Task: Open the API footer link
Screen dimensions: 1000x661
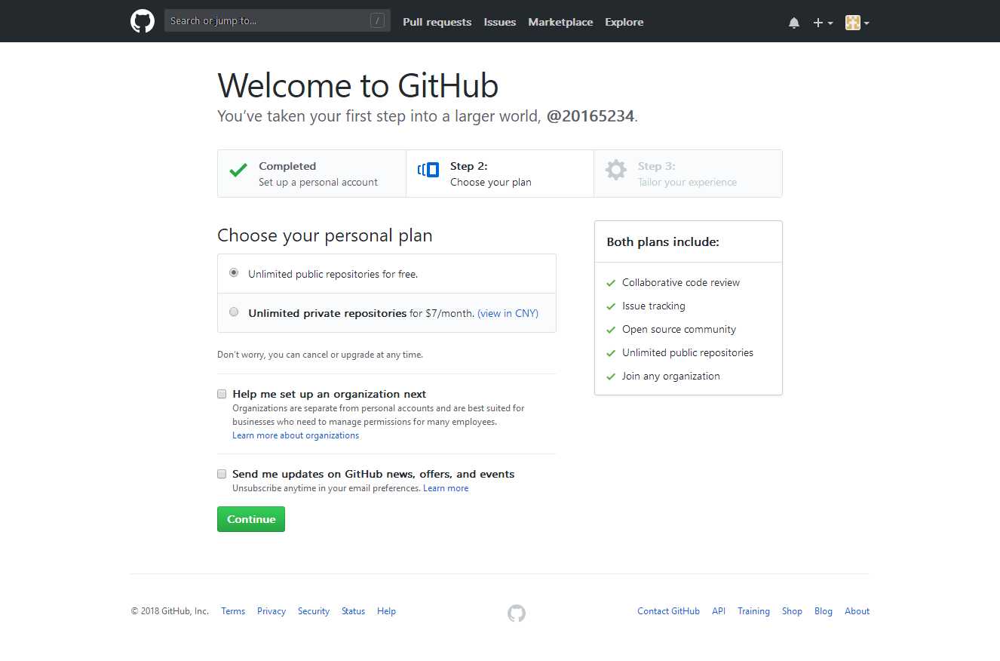Action: 719,611
